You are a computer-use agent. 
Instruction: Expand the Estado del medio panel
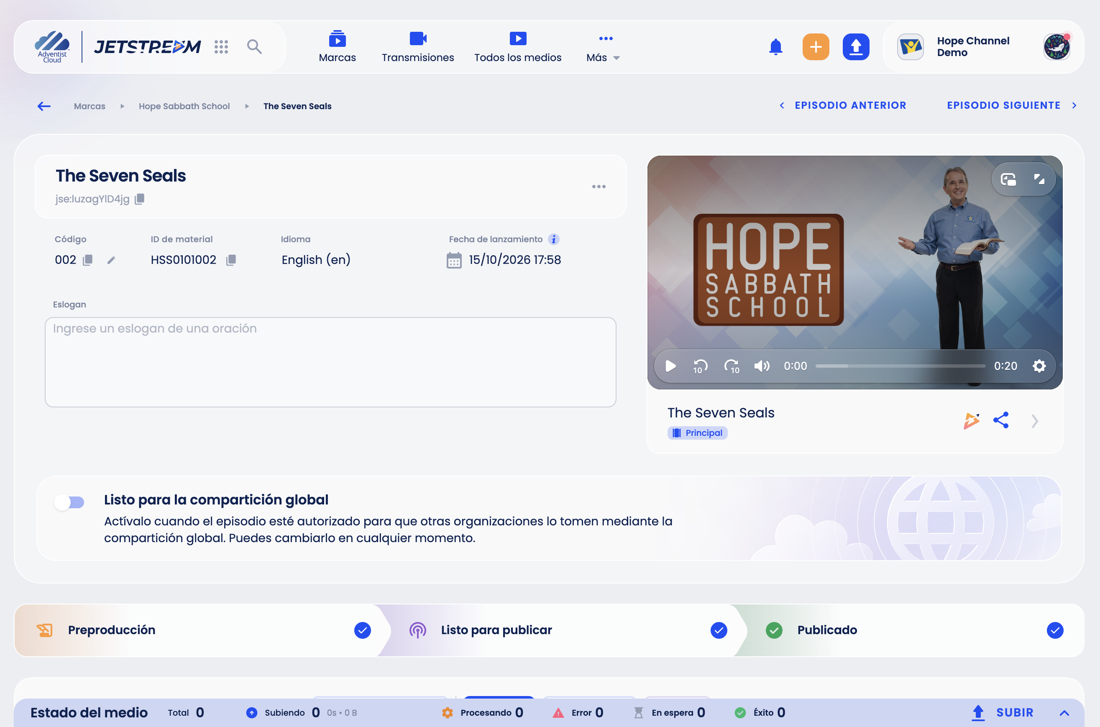(x=1064, y=713)
